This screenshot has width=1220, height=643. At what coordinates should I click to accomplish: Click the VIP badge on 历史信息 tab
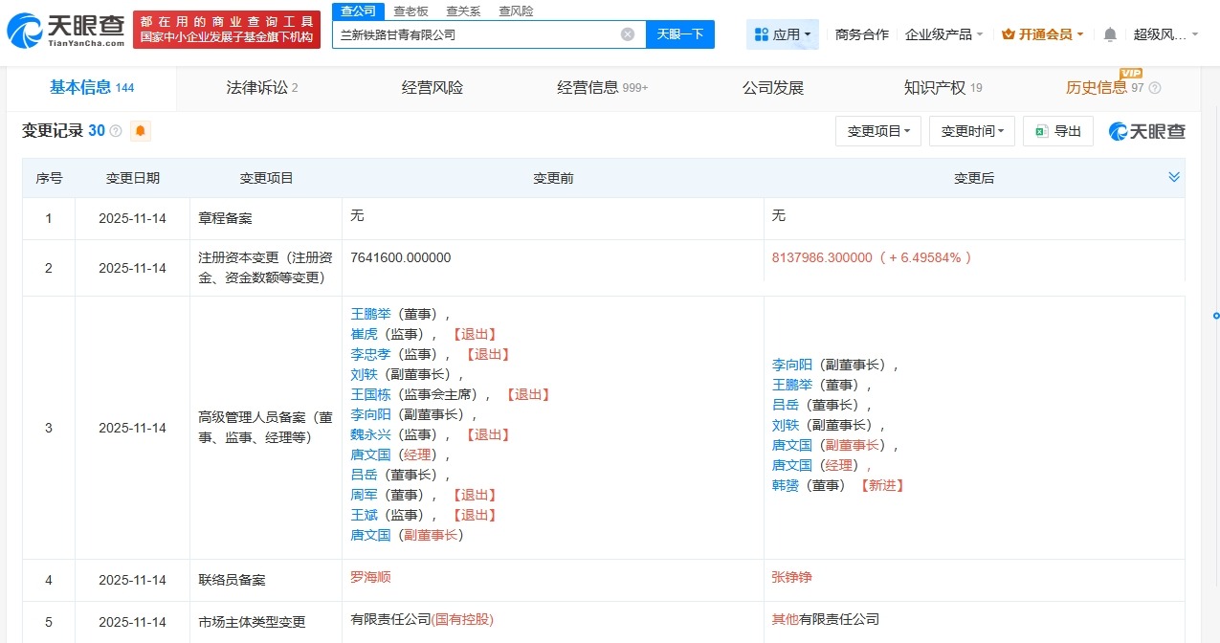pyautogui.click(x=1132, y=75)
